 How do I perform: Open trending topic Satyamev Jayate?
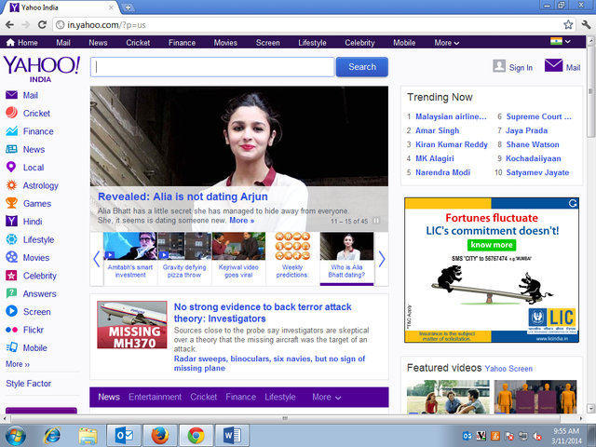(537, 172)
